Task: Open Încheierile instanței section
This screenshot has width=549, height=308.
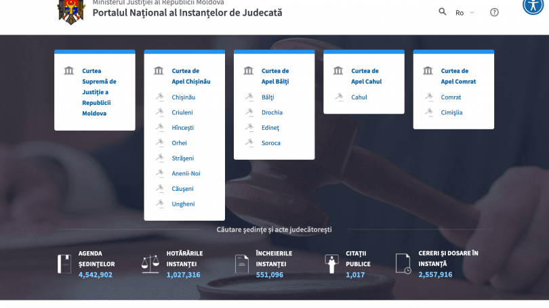Action: point(274,259)
